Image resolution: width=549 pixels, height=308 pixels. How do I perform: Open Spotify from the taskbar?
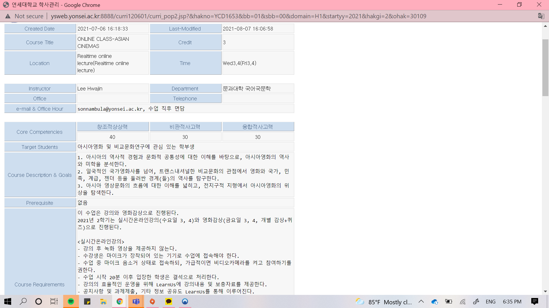click(71, 301)
